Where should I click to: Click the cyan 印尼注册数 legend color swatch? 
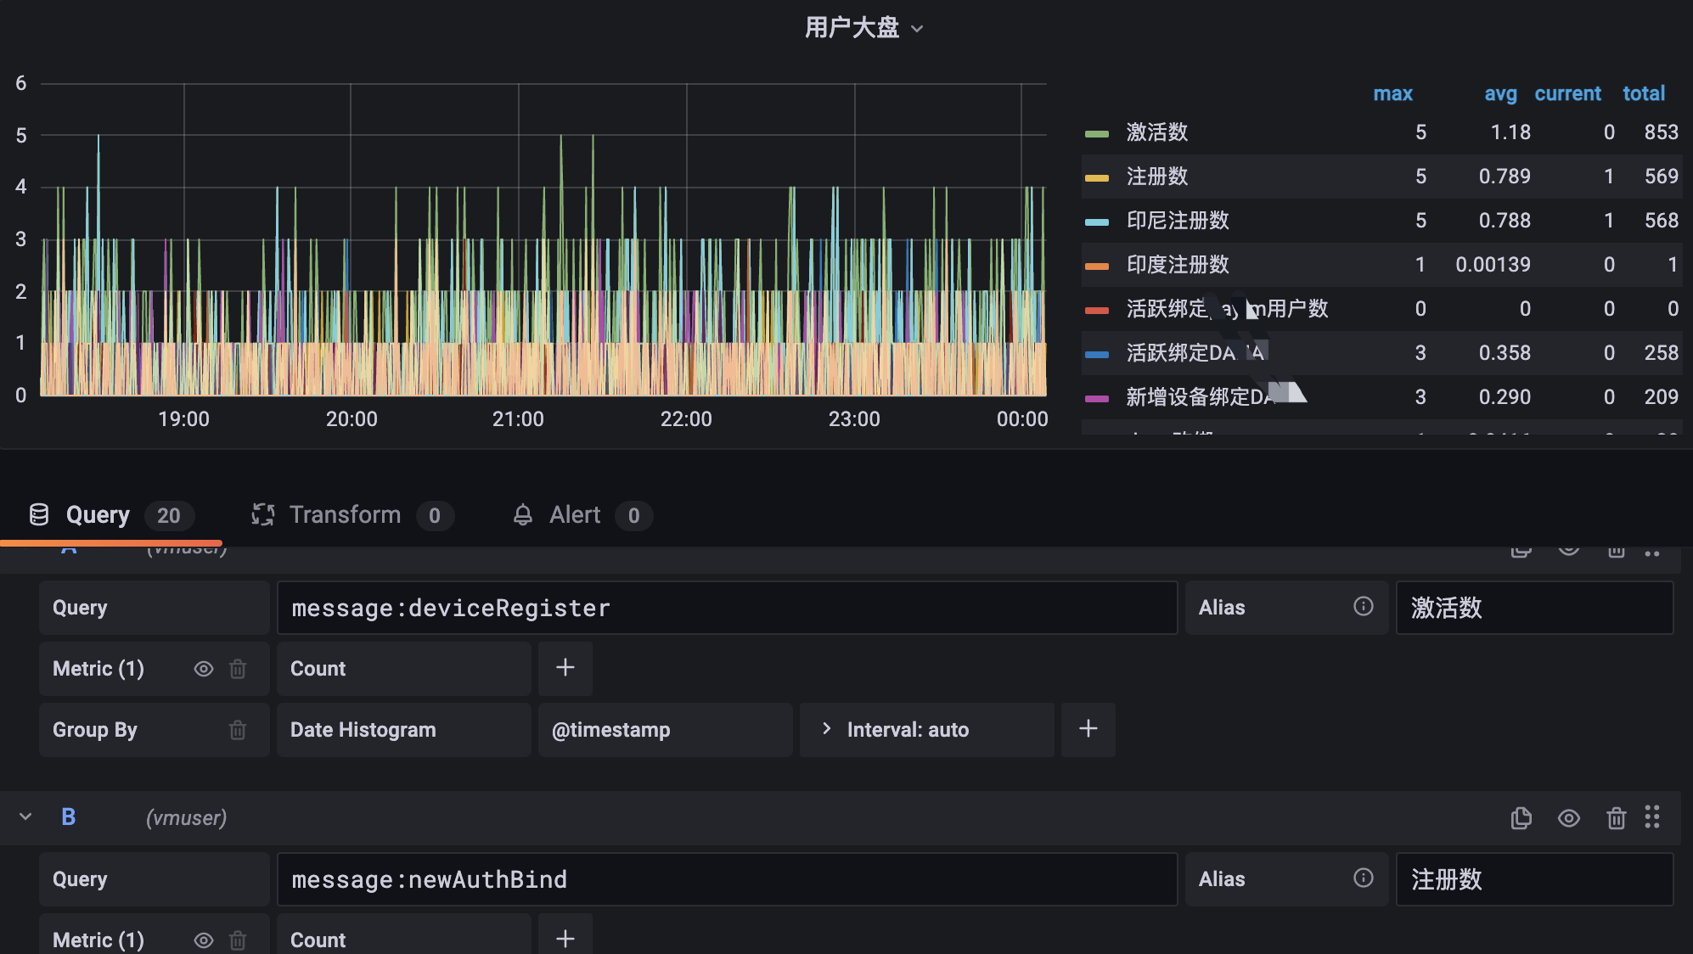coord(1097,222)
